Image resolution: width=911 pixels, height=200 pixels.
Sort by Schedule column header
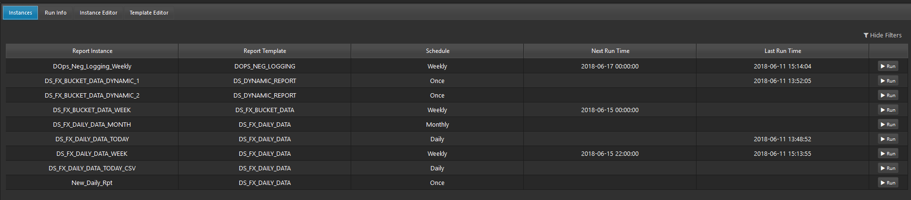[x=437, y=51]
